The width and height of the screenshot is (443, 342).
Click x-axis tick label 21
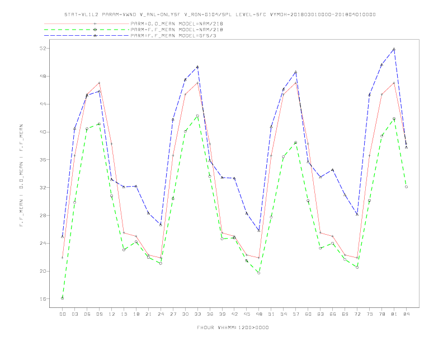(148, 314)
